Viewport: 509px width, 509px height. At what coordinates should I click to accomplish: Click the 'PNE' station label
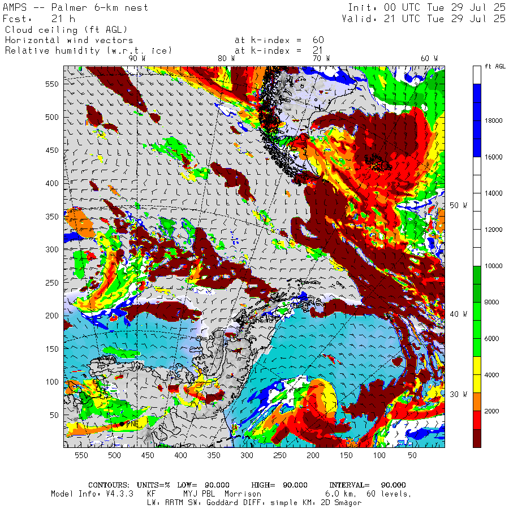[132, 424]
